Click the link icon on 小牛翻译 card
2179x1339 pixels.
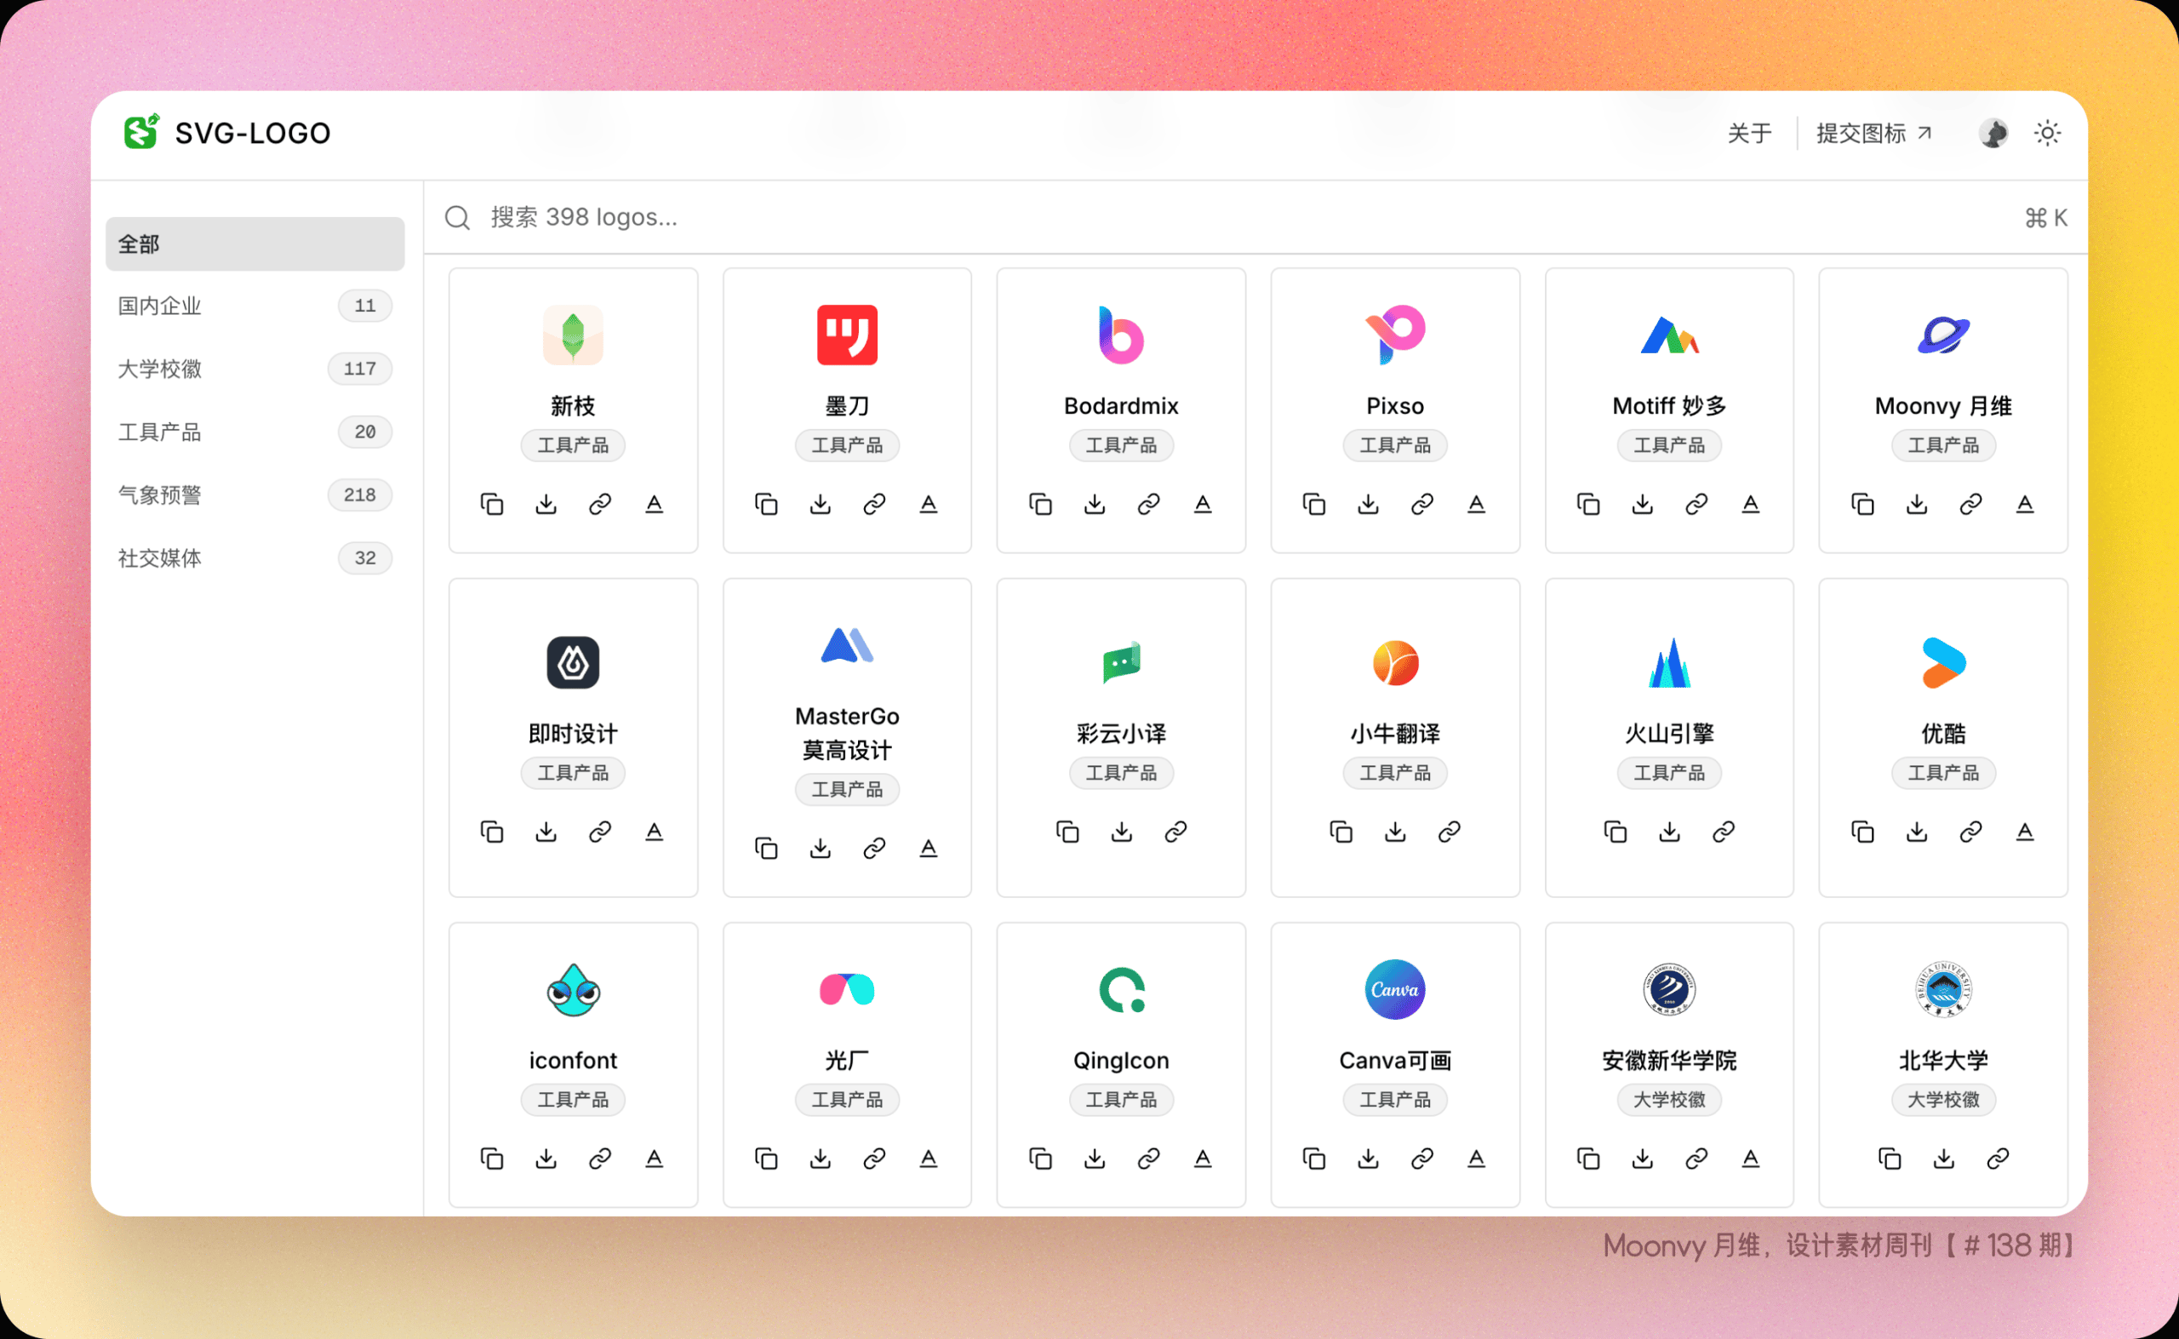point(1450,832)
